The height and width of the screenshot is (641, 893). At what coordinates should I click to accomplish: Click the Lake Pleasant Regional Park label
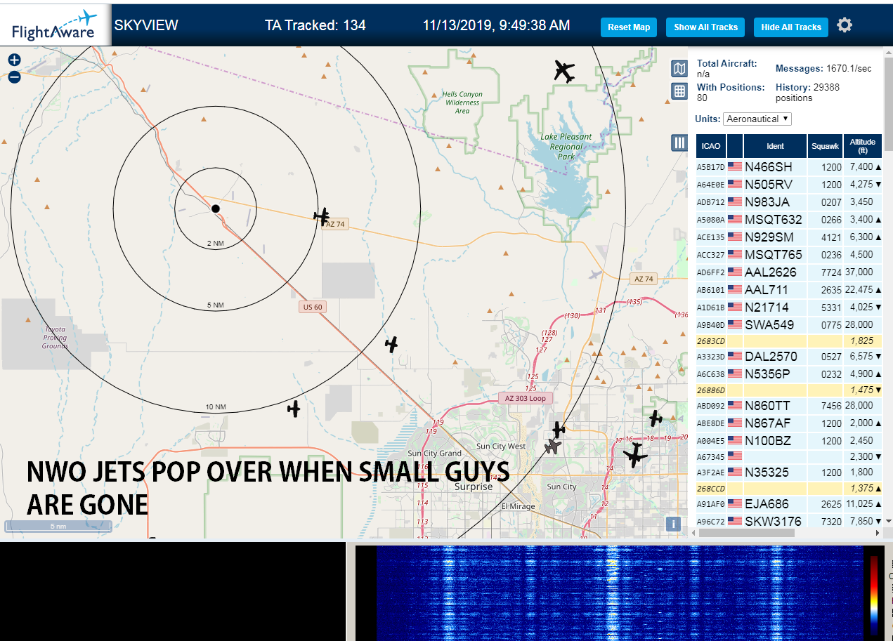tap(566, 147)
